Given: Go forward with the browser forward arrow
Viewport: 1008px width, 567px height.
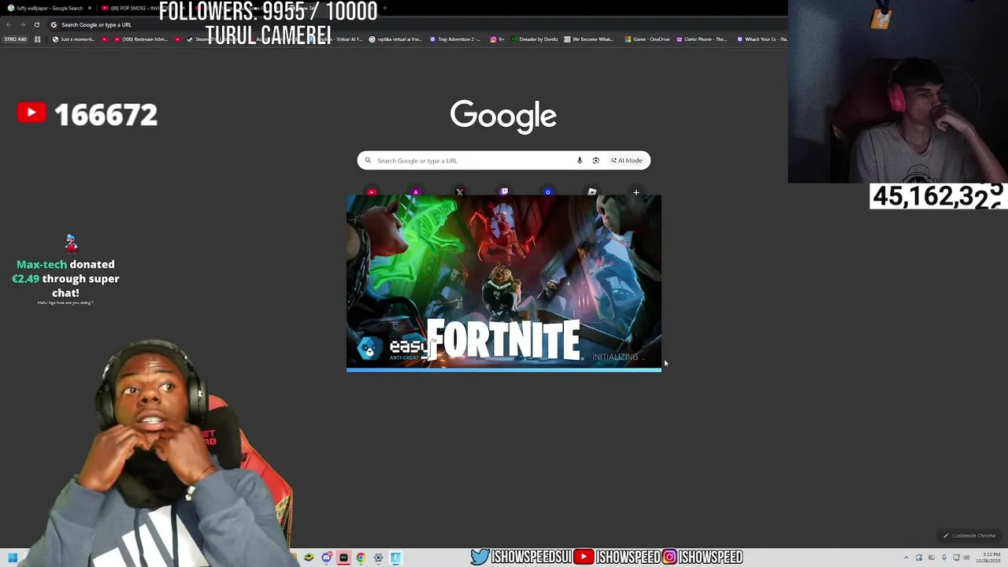Looking at the screenshot, I should (22, 24).
